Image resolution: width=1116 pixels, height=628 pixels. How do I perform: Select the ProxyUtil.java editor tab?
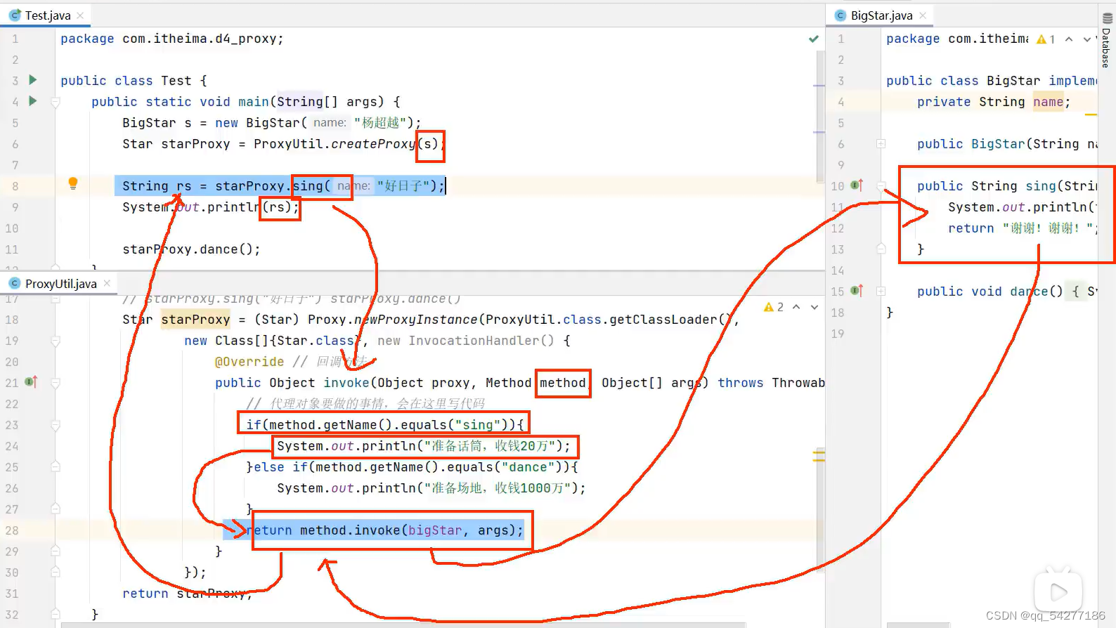[60, 284]
